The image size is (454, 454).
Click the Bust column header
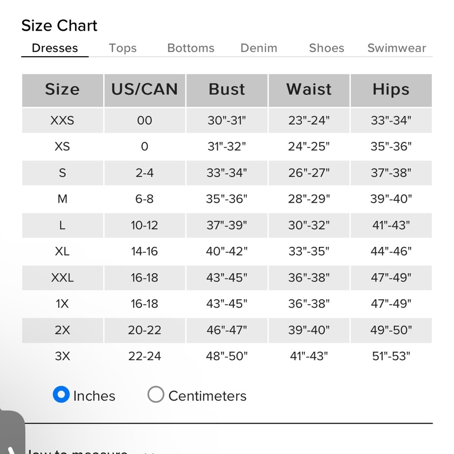tap(227, 90)
